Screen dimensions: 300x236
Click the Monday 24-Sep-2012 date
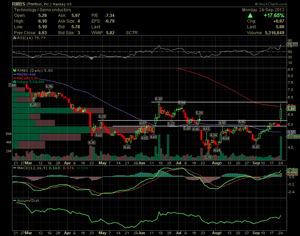click(263, 10)
